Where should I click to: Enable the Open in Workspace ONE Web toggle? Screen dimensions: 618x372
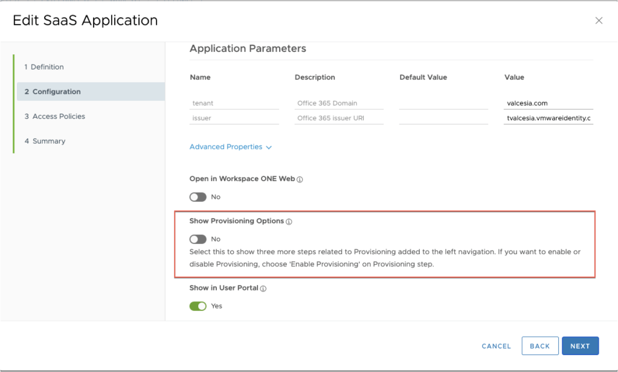point(198,197)
